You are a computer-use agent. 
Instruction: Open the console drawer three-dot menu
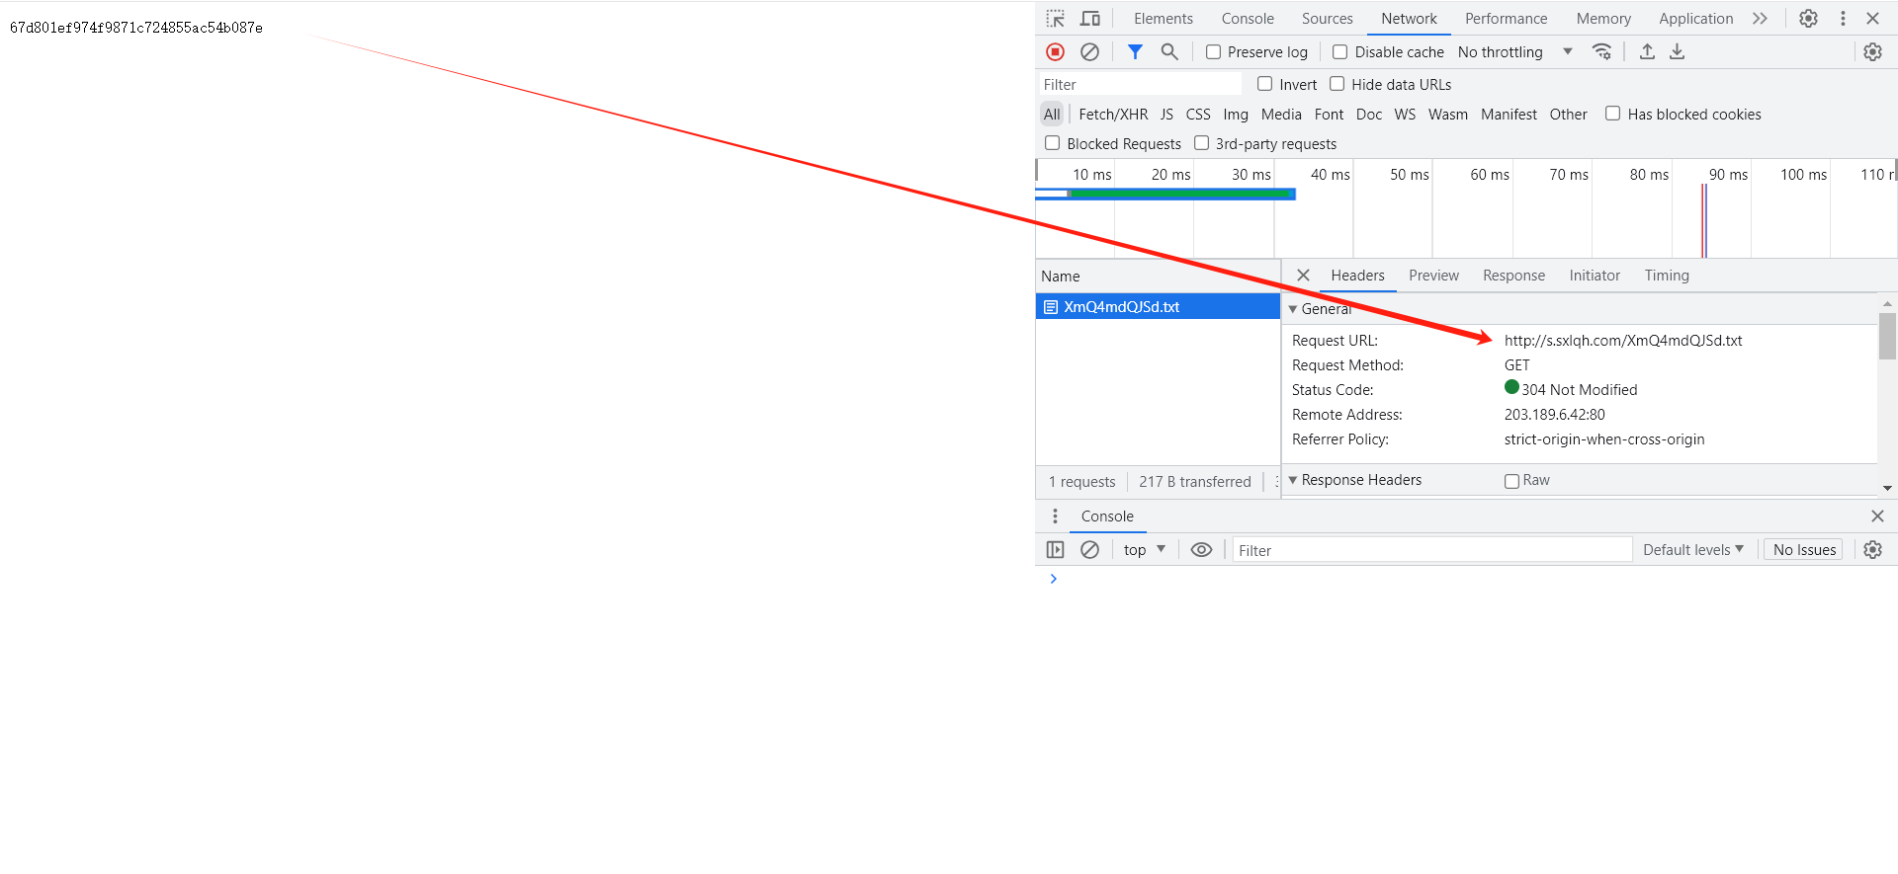pyautogui.click(x=1055, y=516)
